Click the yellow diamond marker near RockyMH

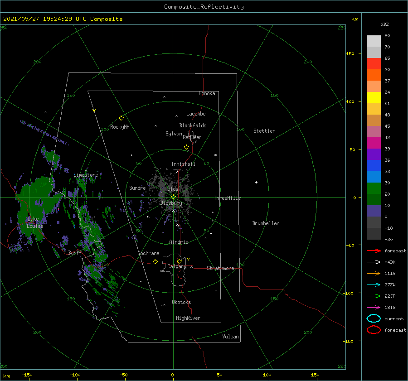coord(121,118)
